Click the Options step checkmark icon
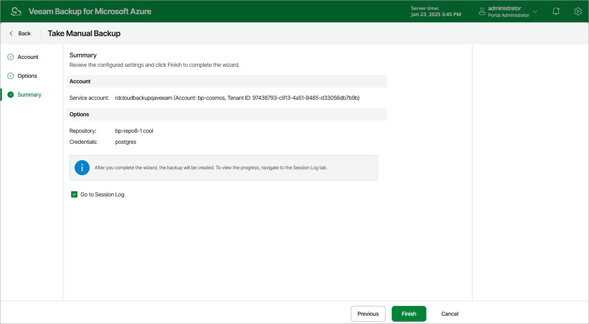The image size is (589, 324). (x=11, y=76)
